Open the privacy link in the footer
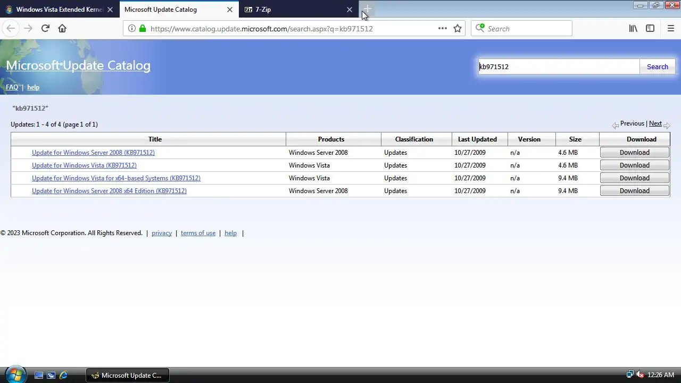 (x=162, y=233)
